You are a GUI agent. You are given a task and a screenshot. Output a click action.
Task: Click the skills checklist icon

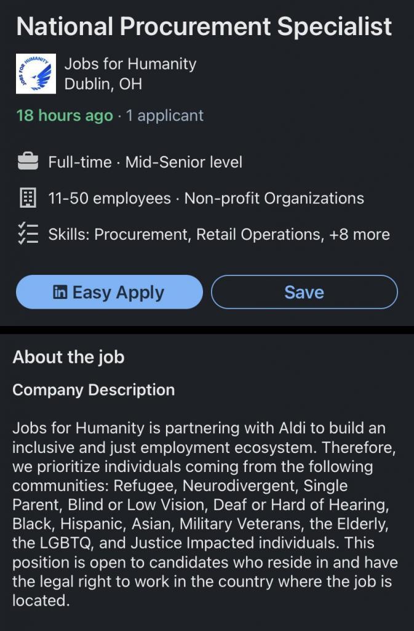tap(28, 234)
